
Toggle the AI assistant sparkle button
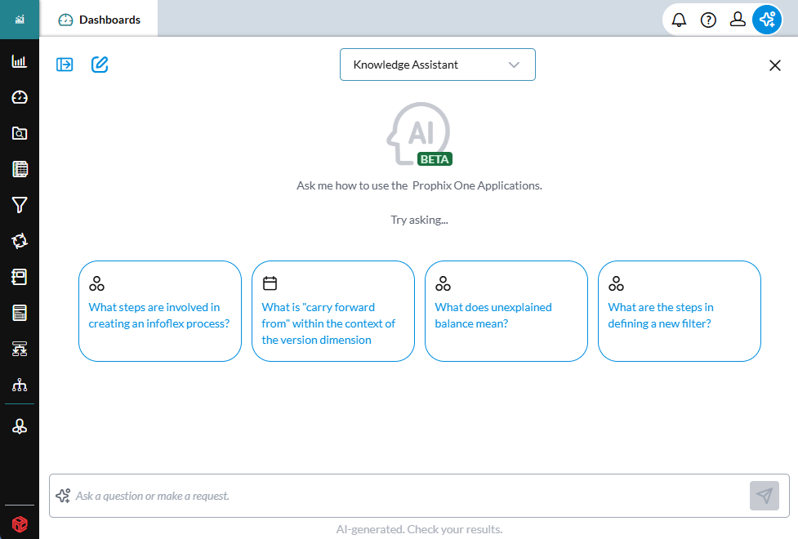click(x=767, y=20)
